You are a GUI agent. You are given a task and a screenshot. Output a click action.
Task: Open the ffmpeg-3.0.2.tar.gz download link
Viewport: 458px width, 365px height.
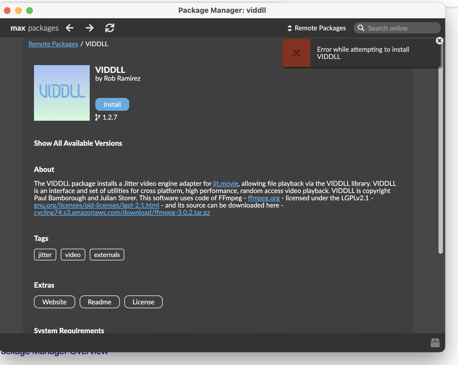coord(122,213)
